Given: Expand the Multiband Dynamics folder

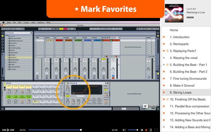Looking at the screenshot, I should pos(8,41).
